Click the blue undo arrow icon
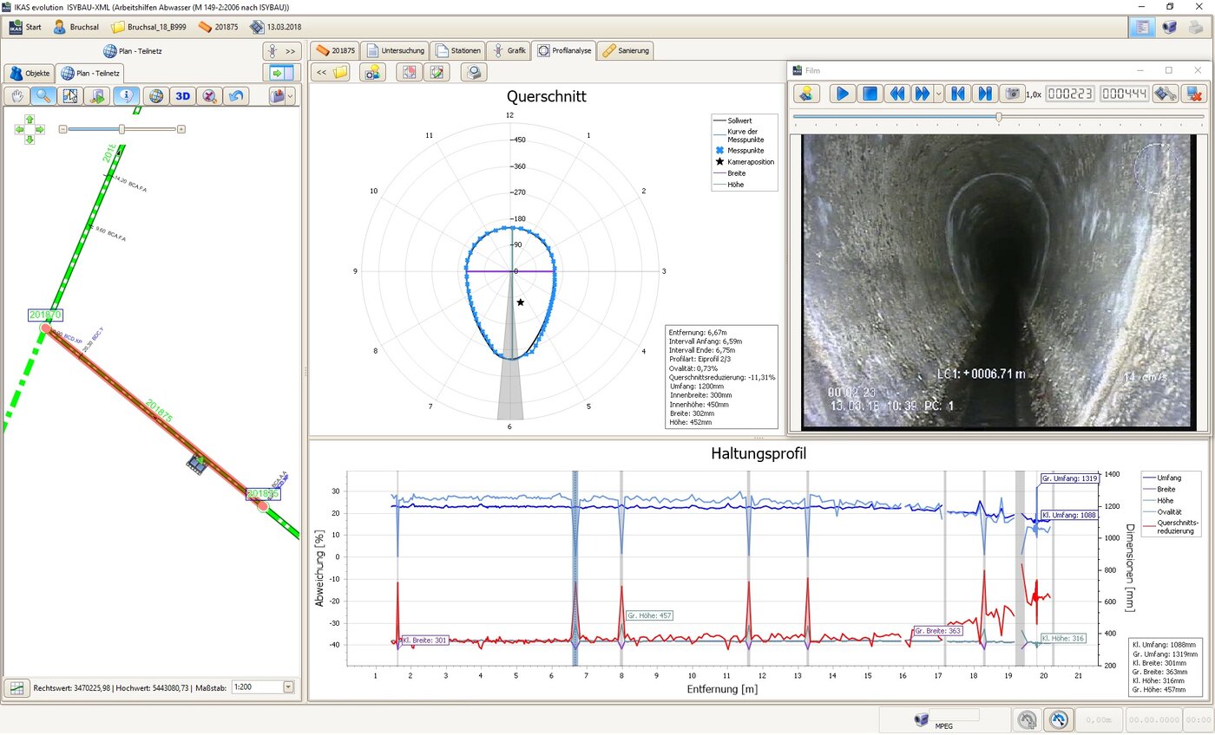The image size is (1215, 735). [x=236, y=96]
